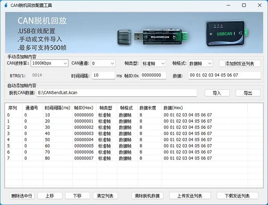This screenshot has height=205, width=268.
Task: Click the 数据 bytes input field
Action: point(224,75)
